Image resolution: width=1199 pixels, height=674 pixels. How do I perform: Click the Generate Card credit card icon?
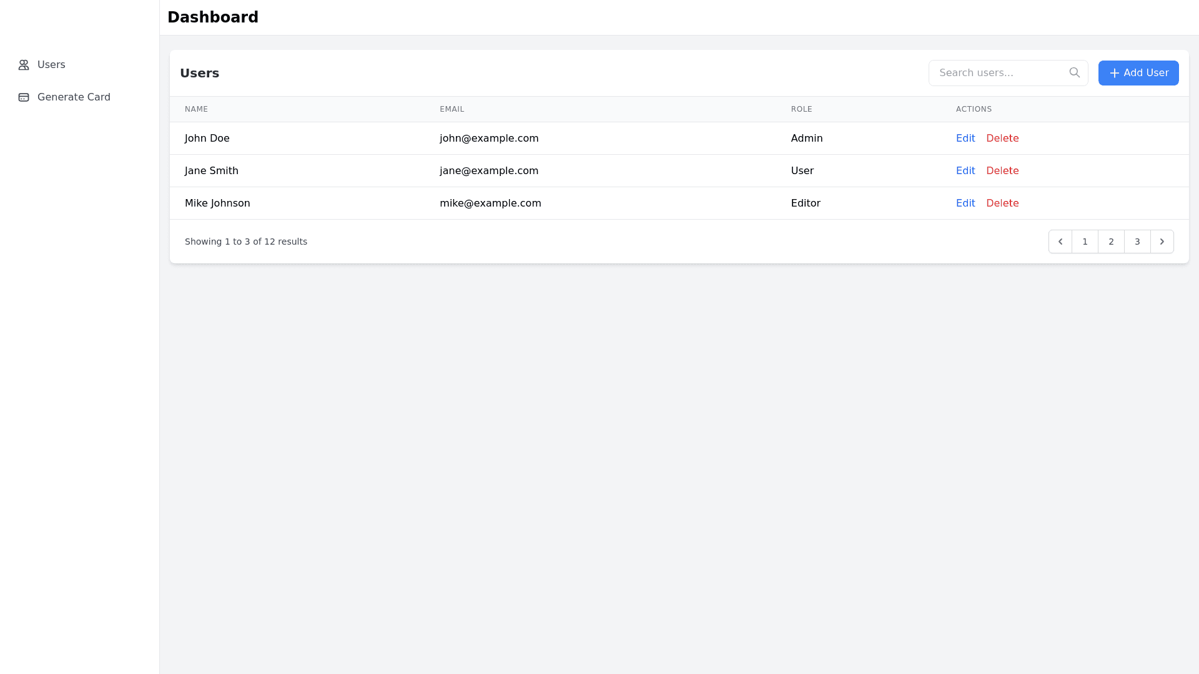[x=24, y=97]
